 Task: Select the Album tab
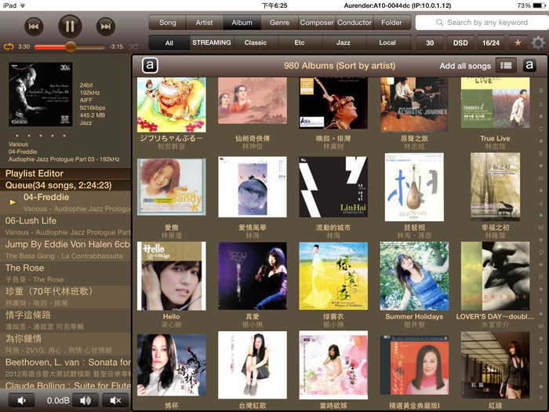point(242,23)
